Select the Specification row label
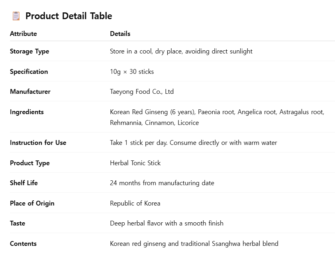The image size is (335, 261). [29, 71]
